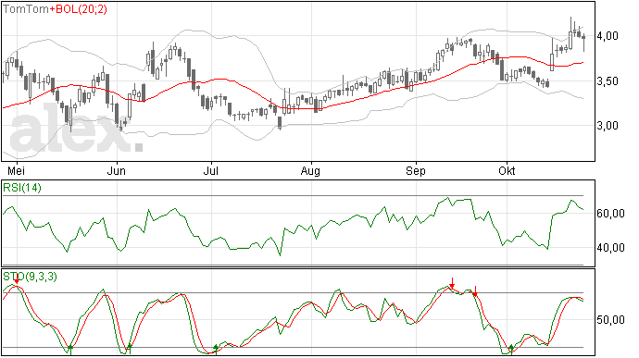
Task: Select the green buy arrow in early June
Action: (129, 348)
